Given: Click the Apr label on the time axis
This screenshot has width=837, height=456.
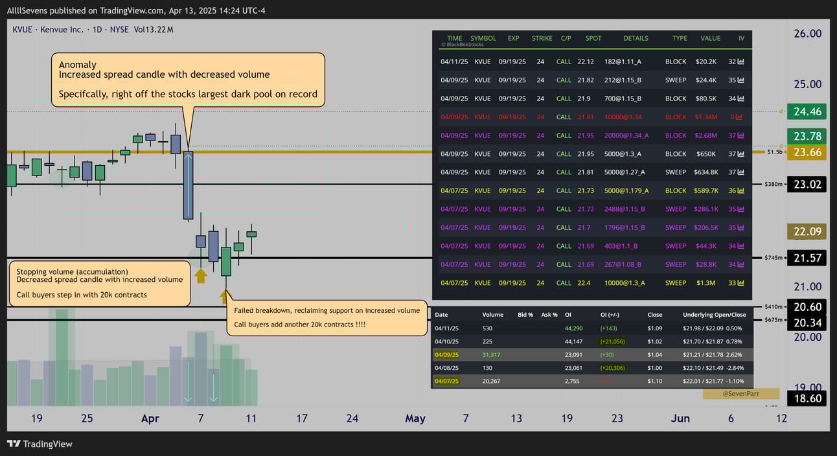Looking at the screenshot, I should click(150, 418).
